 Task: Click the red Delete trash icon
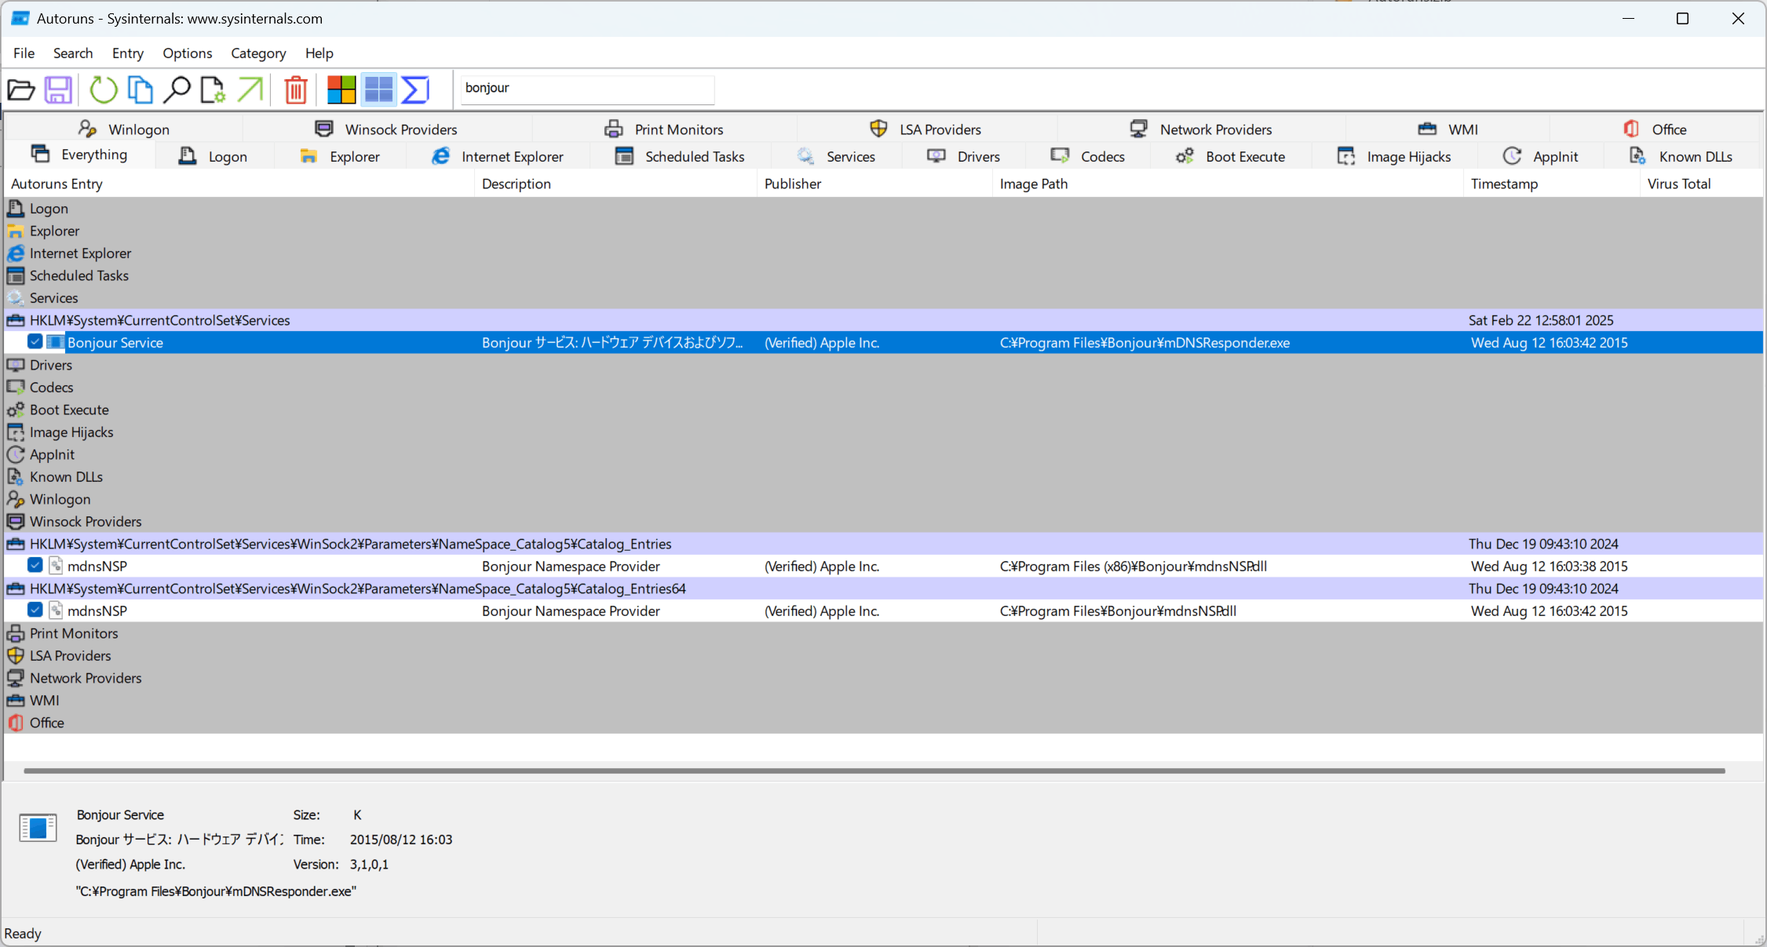(x=296, y=89)
